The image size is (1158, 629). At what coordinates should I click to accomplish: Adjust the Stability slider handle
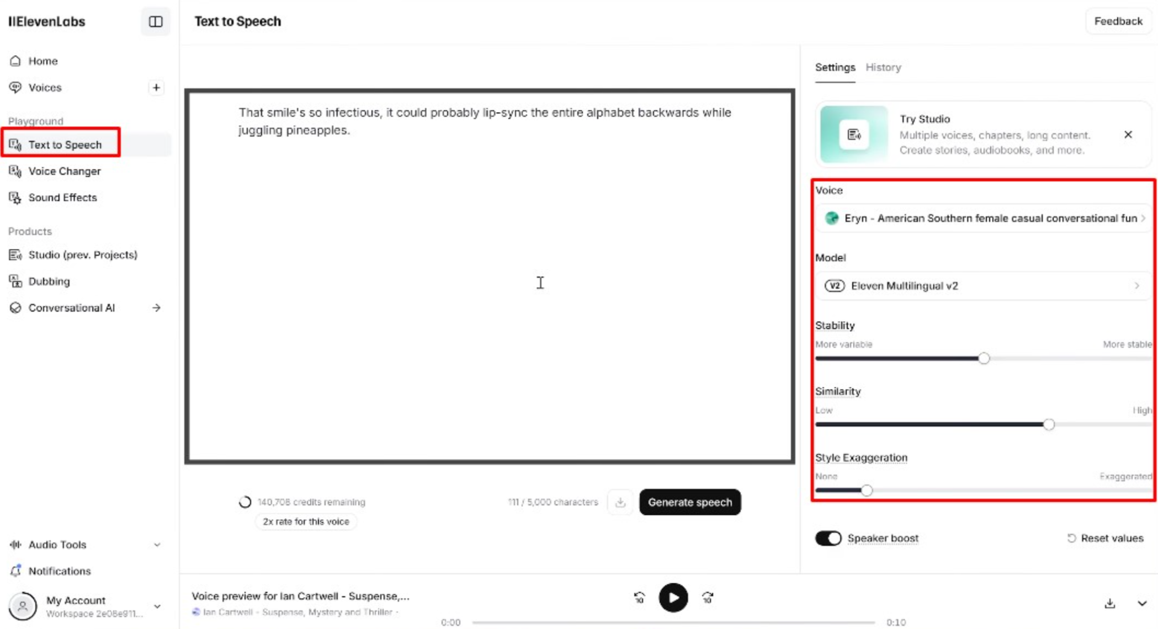tap(984, 358)
